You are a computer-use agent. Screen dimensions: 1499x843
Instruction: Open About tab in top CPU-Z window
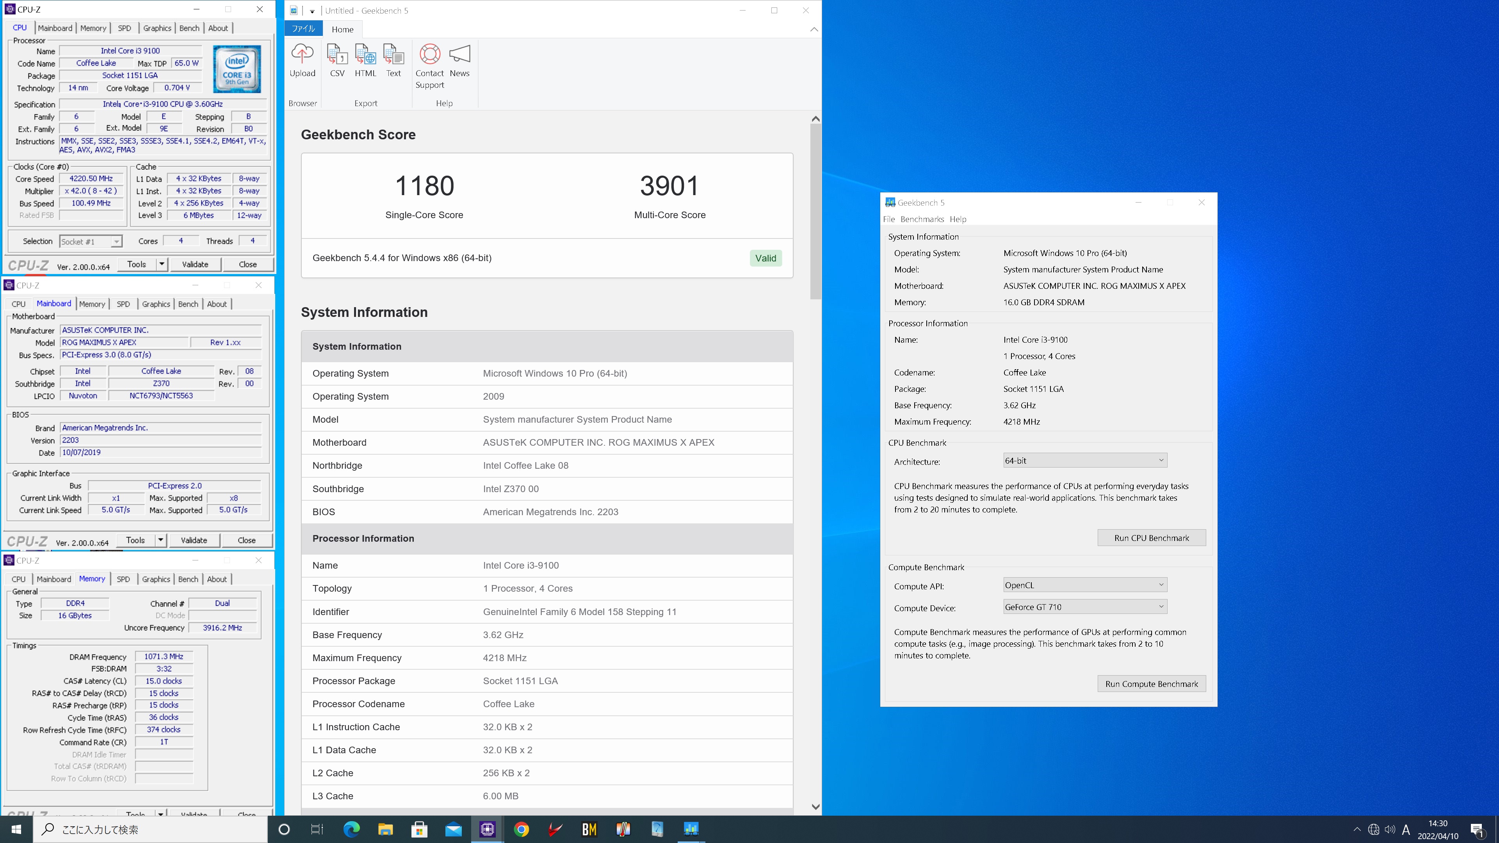[218, 28]
